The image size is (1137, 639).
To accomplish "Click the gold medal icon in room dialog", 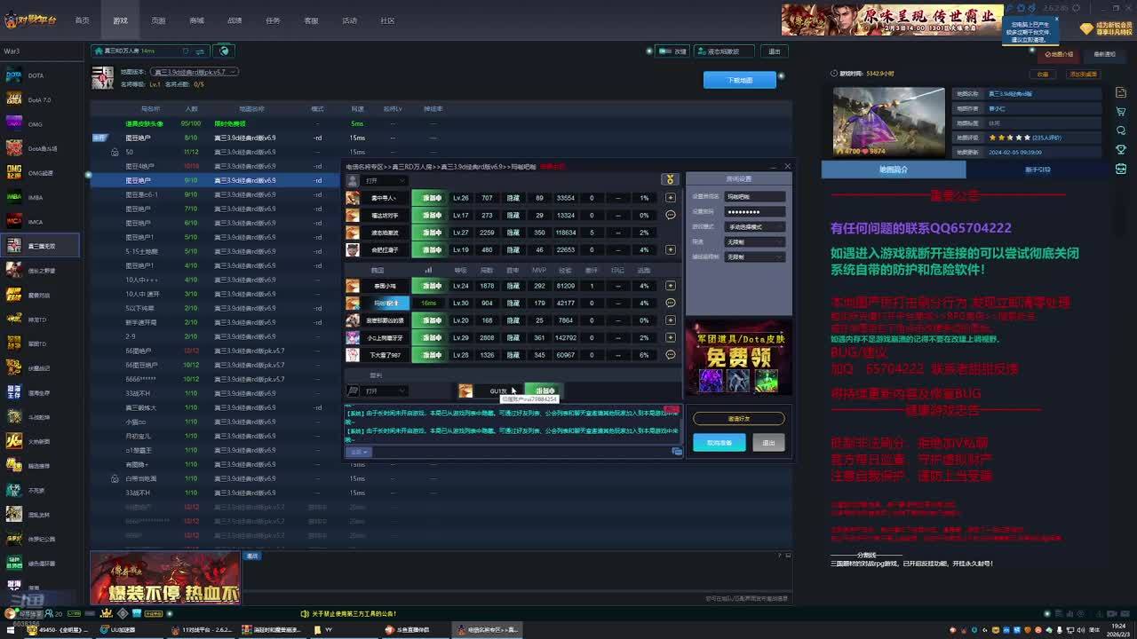I will [x=670, y=179].
